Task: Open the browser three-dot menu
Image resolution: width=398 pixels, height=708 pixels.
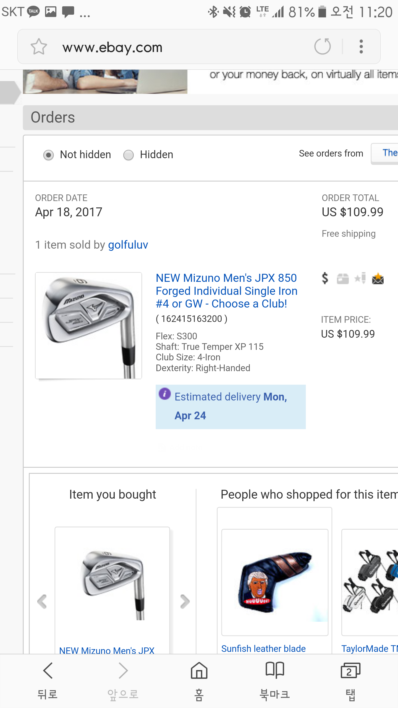Action: coord(361,46)
